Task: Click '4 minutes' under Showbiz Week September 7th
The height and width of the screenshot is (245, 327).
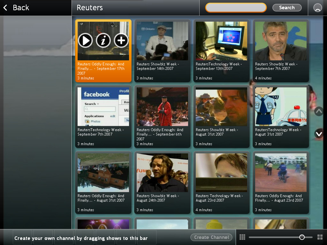Action: [263, 78]
